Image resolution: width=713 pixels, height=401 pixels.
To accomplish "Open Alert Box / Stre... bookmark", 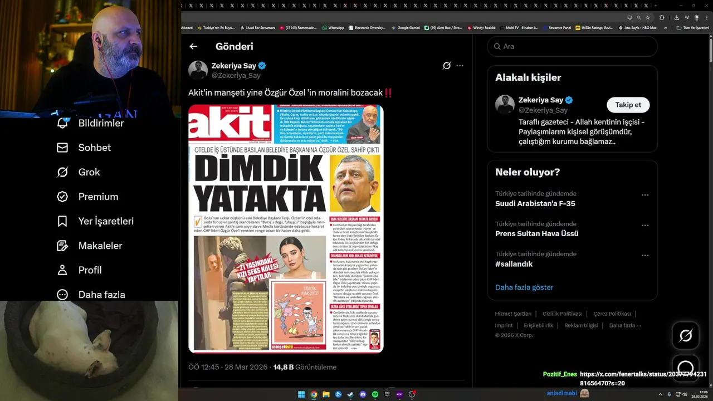I will pos(443,28).
